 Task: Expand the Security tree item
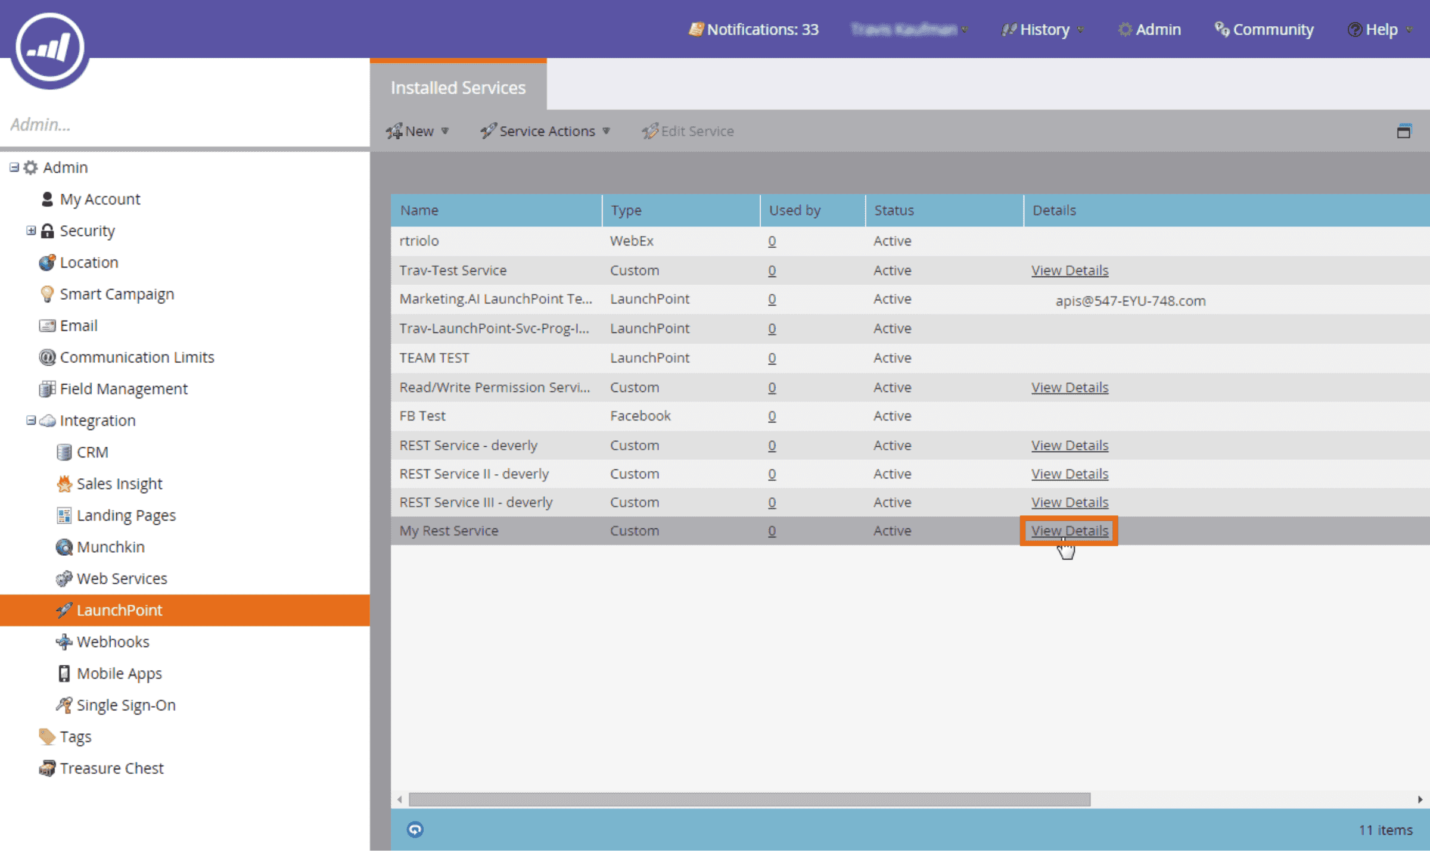29,230
